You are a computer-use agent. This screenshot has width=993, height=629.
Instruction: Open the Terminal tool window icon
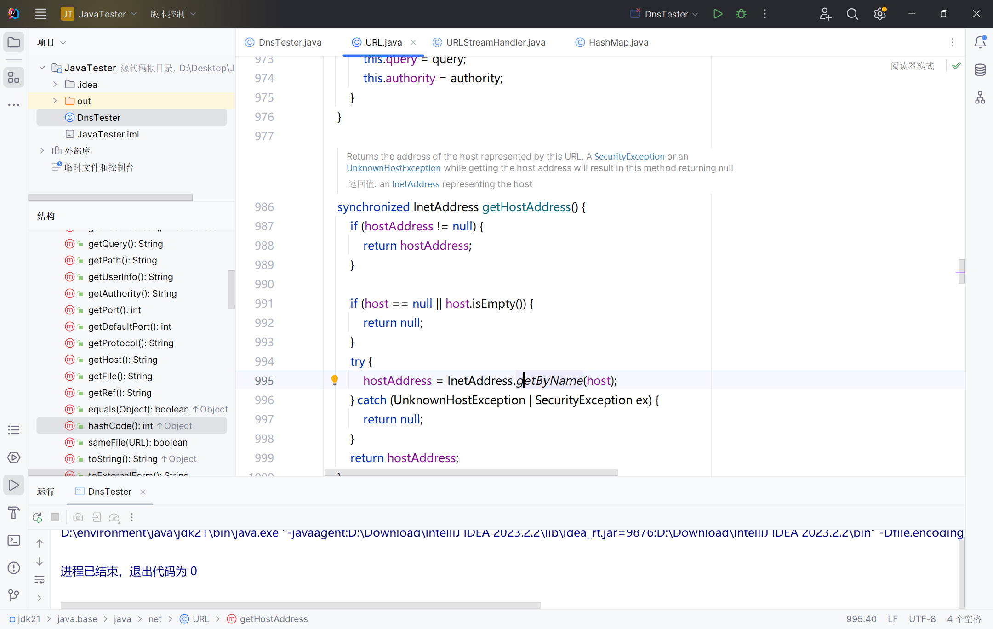pyautogui.click(x=14, y=540)
